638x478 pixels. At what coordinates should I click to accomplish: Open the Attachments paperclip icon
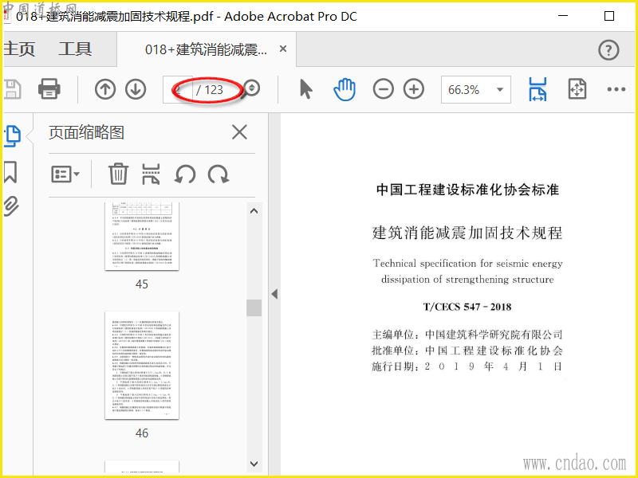(x=11, y=206)
